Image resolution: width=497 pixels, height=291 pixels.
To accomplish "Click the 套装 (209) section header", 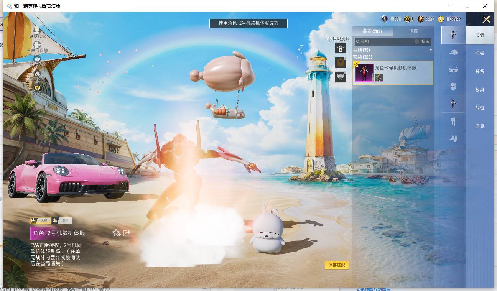I will (x=362, y=57).
